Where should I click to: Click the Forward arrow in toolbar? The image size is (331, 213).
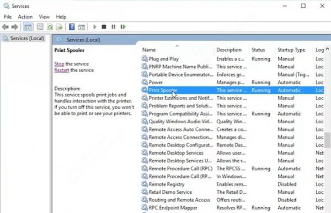(14, 27)
